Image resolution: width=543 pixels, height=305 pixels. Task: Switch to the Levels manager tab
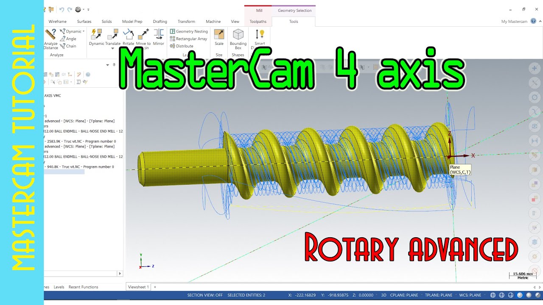tap(59, 287)
